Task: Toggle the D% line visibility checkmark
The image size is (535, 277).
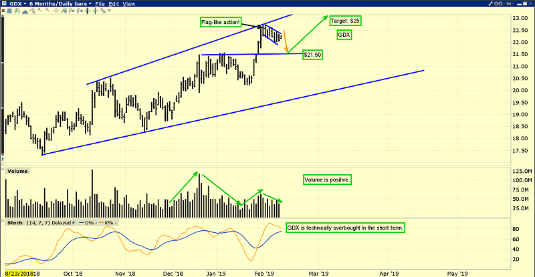Action: click(x=96, y=223)
